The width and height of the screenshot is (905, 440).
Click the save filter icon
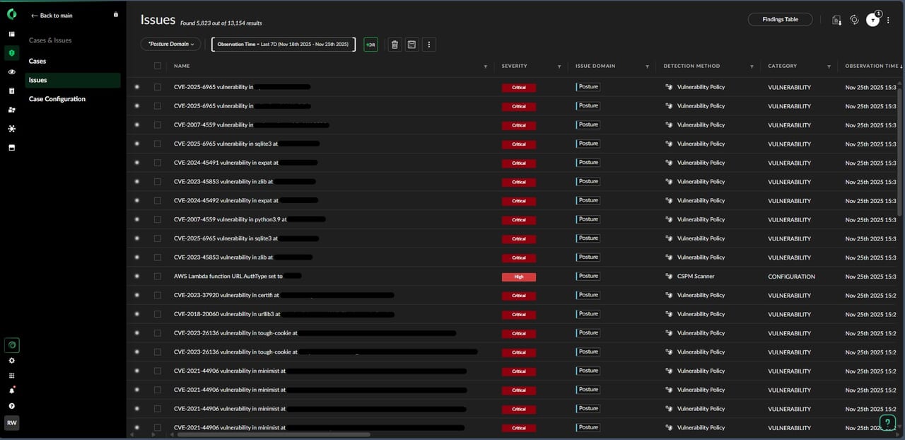[x=411, y=45]
